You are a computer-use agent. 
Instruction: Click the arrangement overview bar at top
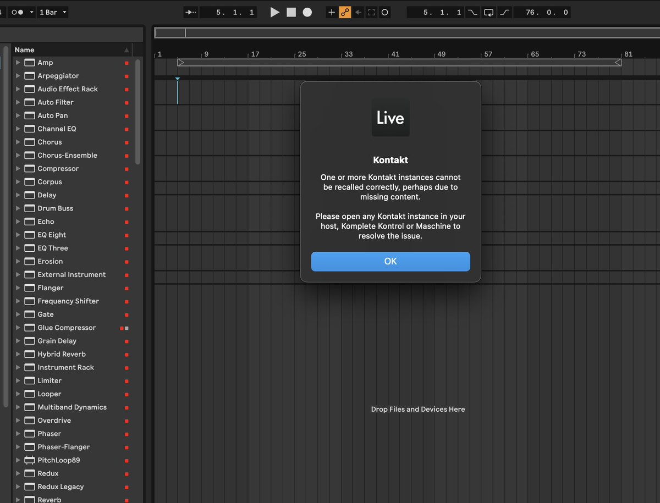point(407,33)
